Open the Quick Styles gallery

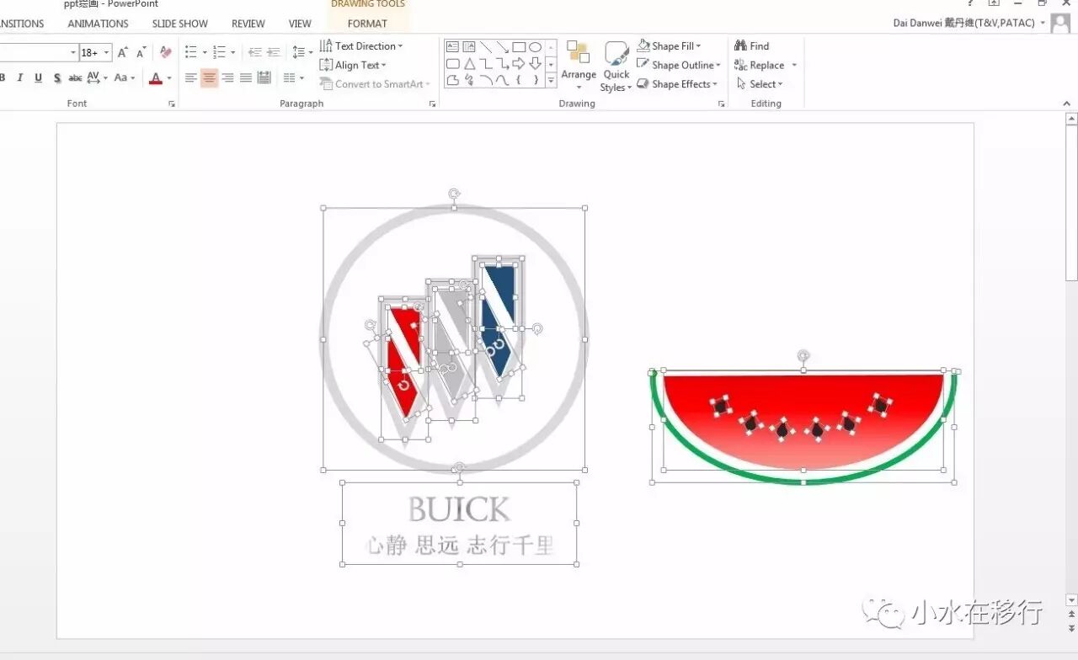coord(616,66)
